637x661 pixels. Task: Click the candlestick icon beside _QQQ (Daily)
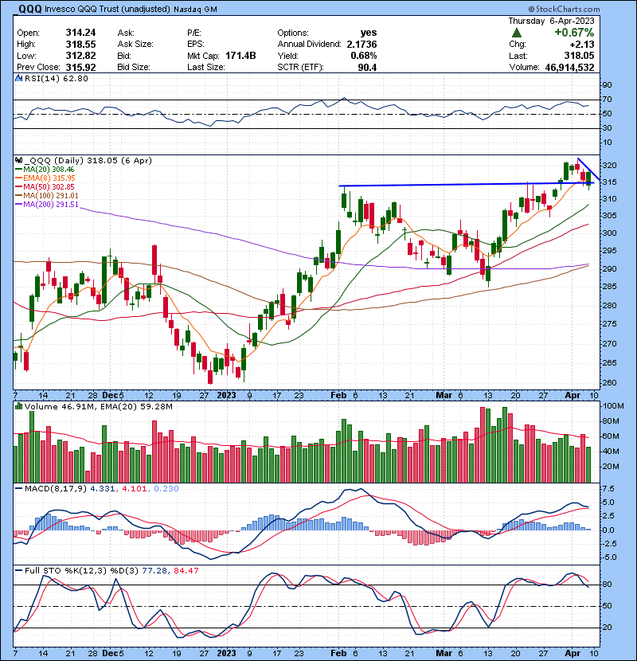18,160
